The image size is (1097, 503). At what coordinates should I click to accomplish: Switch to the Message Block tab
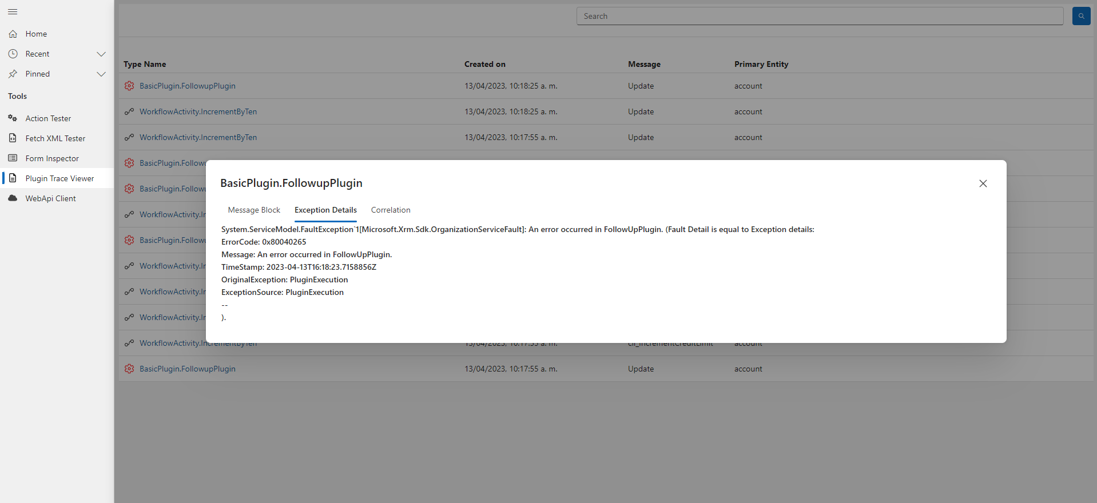254,210
